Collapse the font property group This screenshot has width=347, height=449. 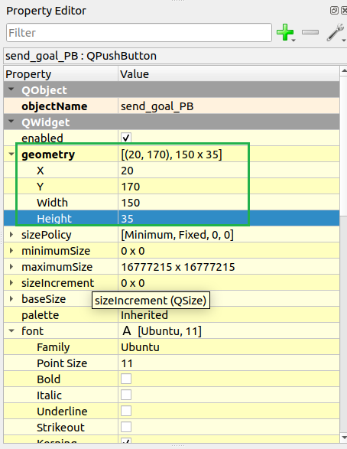pos(11,330)
